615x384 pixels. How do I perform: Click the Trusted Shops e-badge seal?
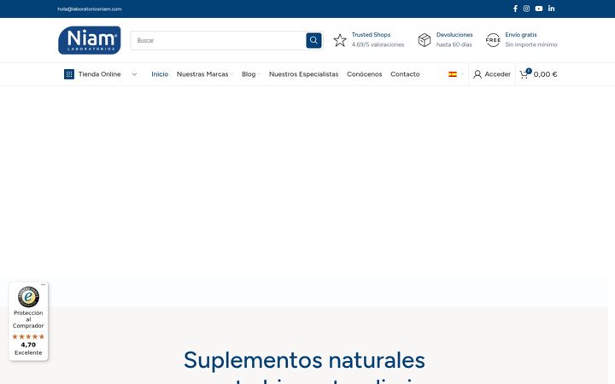[28, 297]
